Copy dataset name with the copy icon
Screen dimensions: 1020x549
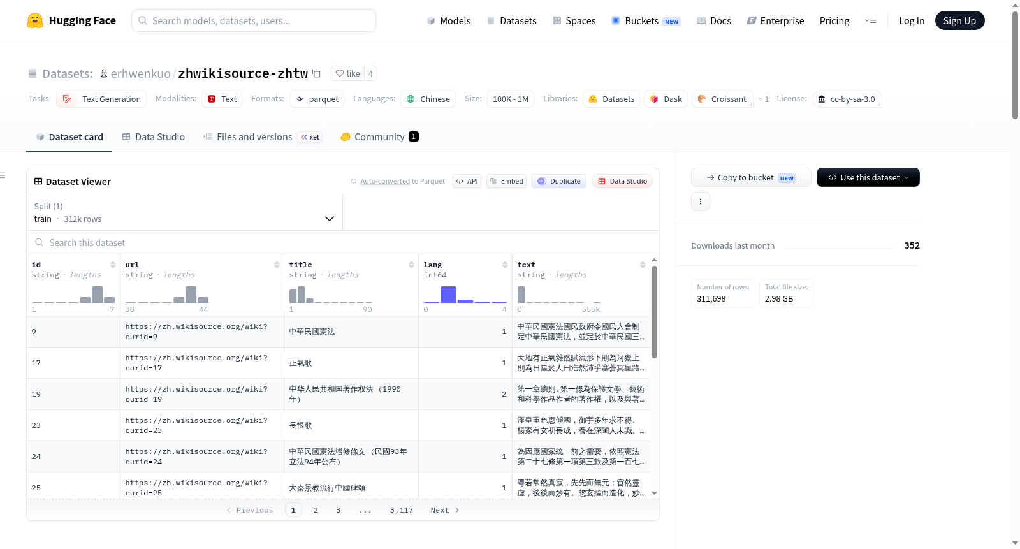coord(316,73)
